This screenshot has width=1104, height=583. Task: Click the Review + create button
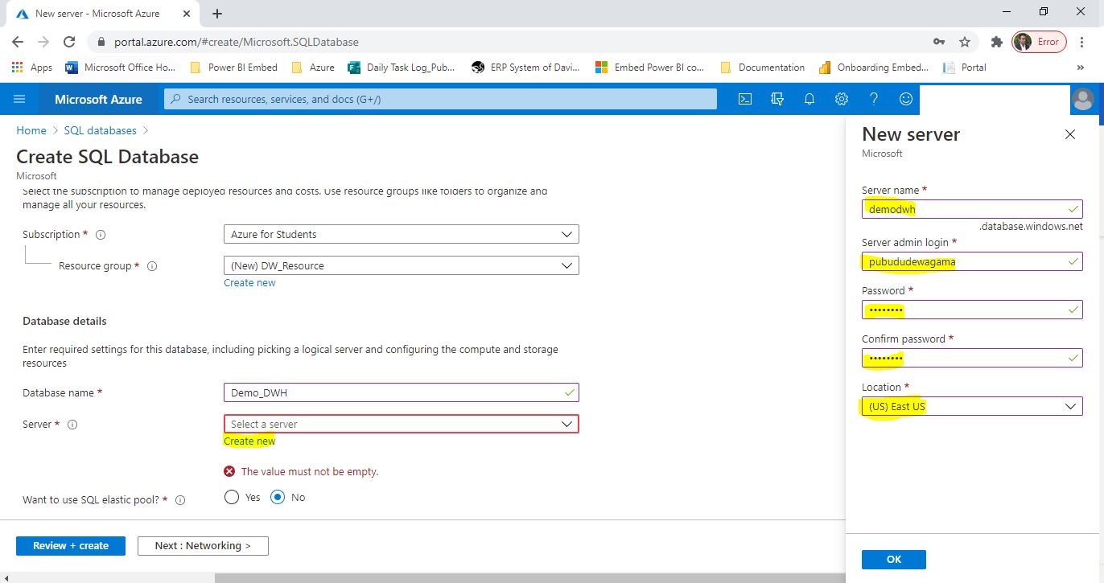pyautogui.click(x=71, y=546)
